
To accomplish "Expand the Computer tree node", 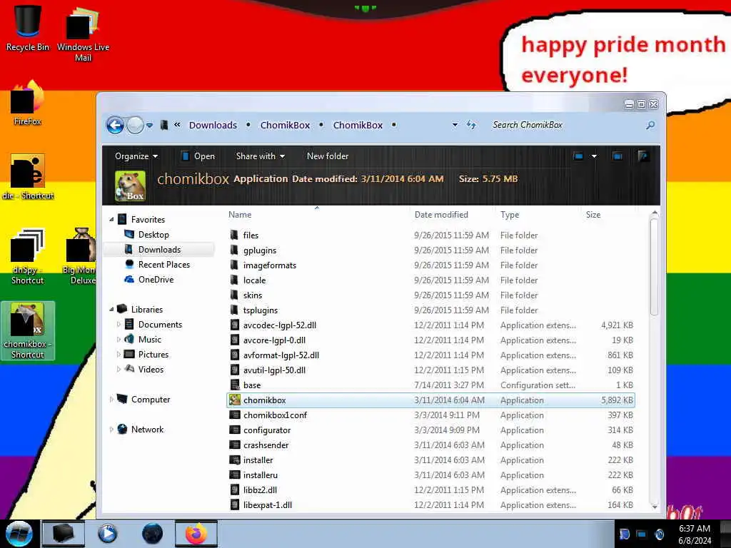I will [x=111, y=399].
